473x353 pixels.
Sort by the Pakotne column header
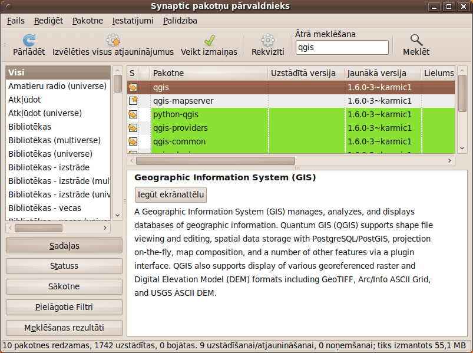[209, 73]
